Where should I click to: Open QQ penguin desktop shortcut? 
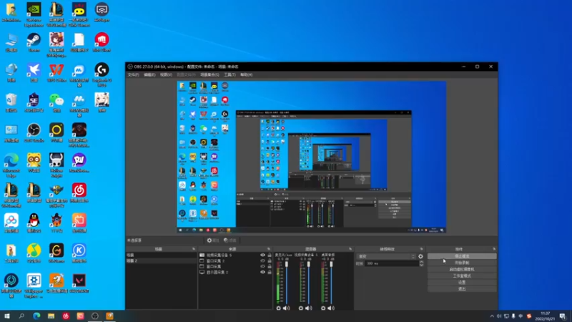click(34, 223)
